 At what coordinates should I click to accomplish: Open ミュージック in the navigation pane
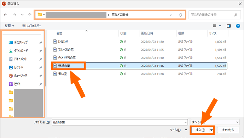(x=21, y=76)
